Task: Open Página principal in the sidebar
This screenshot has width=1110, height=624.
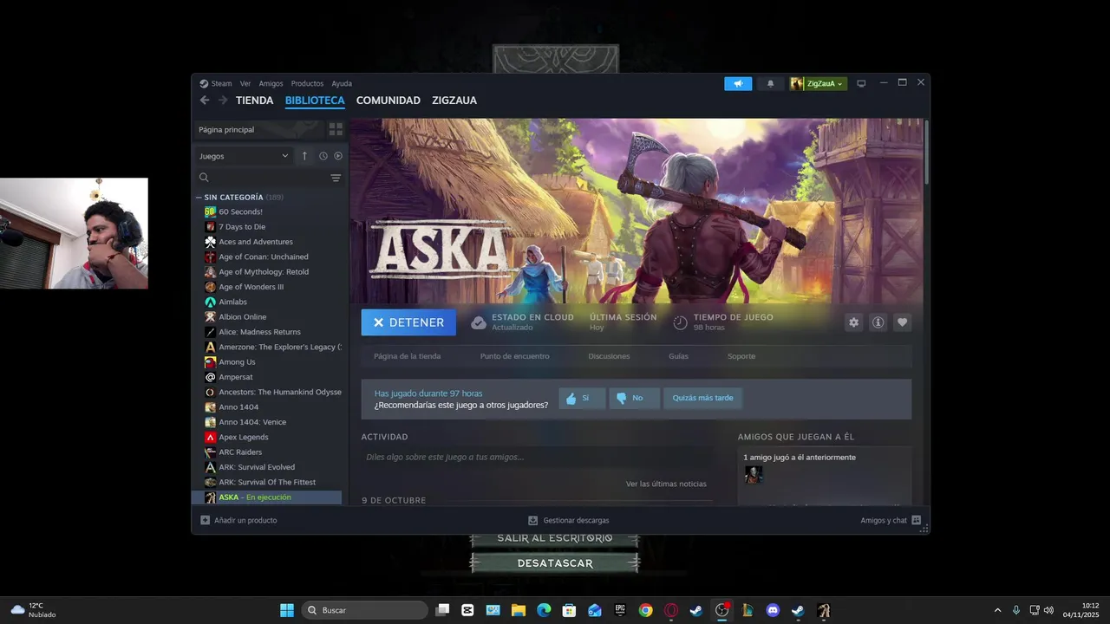Action: click(258, 129)
